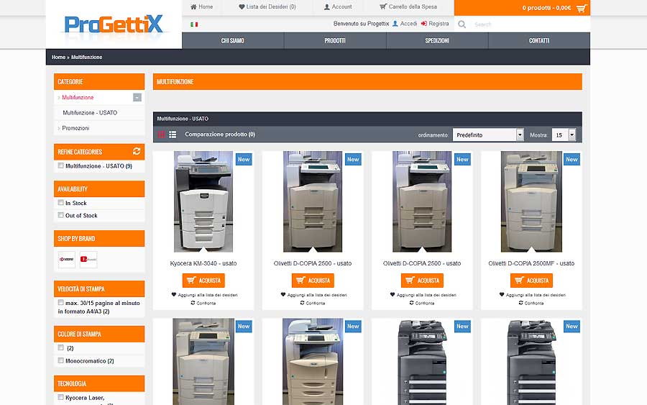Screen dimensions: 647x405
Task: Click Registra sign-up link
Action: (x=435, y=24)
